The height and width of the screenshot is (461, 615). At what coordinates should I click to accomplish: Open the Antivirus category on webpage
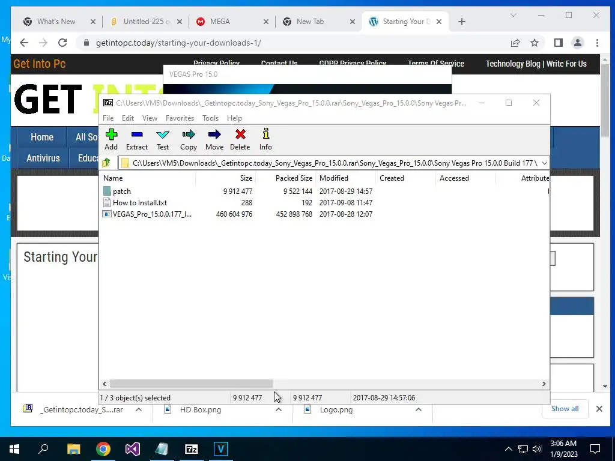click(43, 158)
